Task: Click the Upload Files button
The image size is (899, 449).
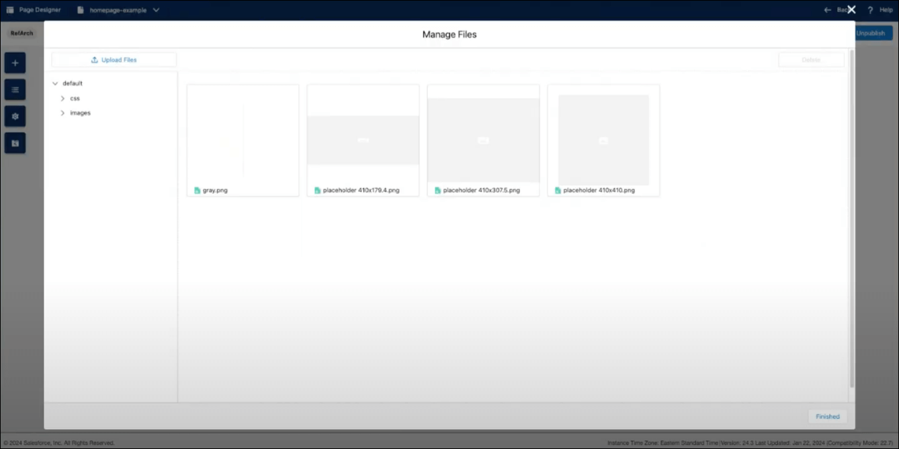Action: coord(114,60)
